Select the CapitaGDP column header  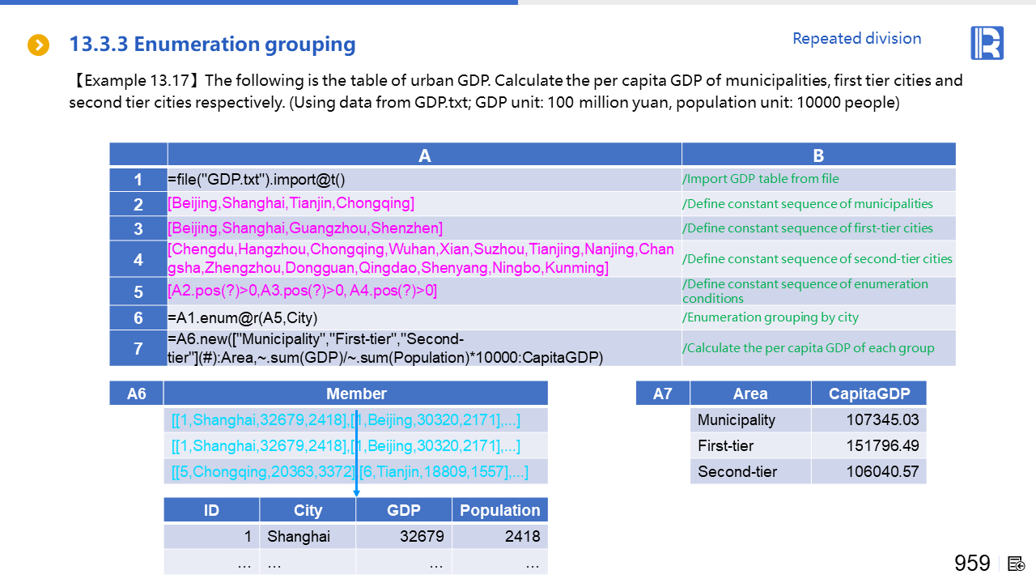868,394
